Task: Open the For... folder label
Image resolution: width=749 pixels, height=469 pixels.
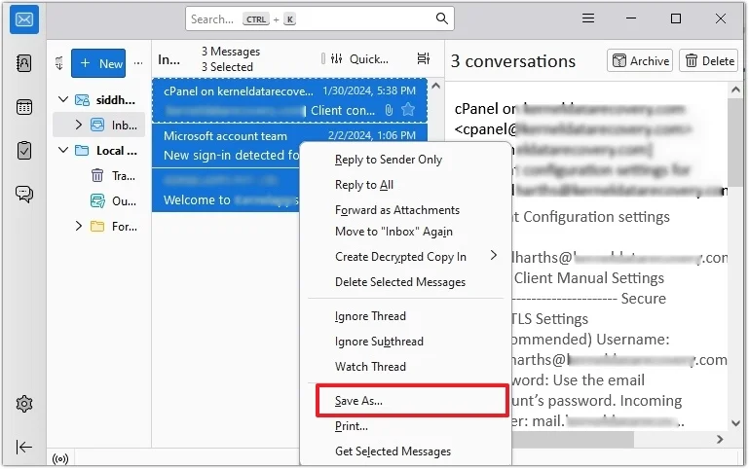Action: pos(125,227)
